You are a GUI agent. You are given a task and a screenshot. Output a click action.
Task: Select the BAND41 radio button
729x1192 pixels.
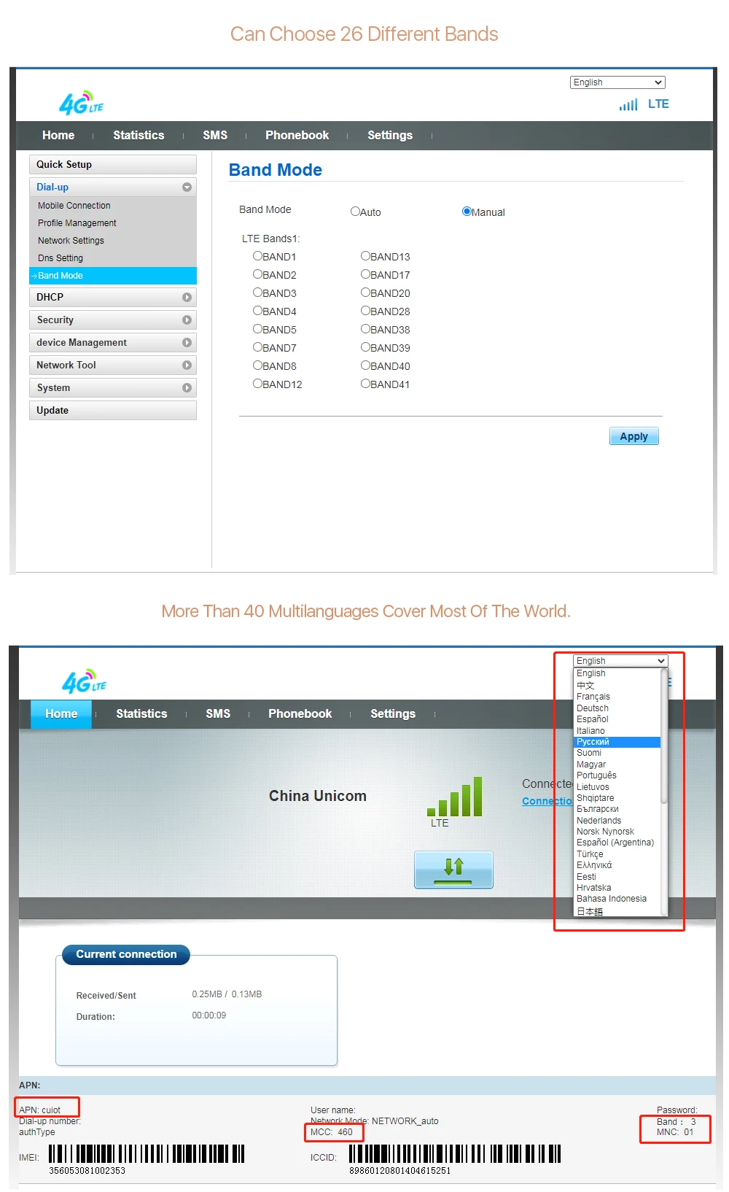click(365, 384)
